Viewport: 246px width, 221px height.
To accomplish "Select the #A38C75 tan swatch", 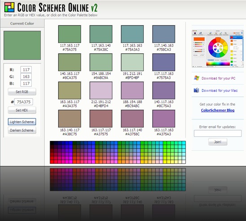I will (x=69, y=119).
